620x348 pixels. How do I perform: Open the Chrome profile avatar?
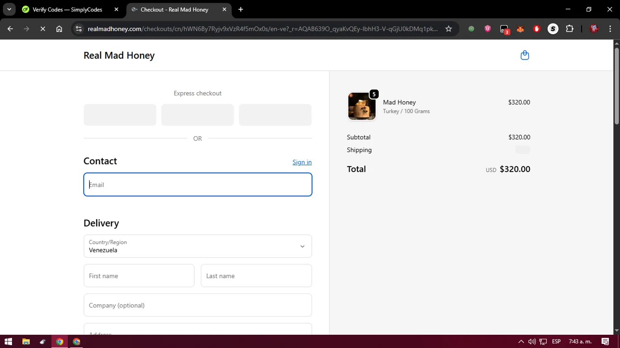pyautogui.click(x=594, y=29)
